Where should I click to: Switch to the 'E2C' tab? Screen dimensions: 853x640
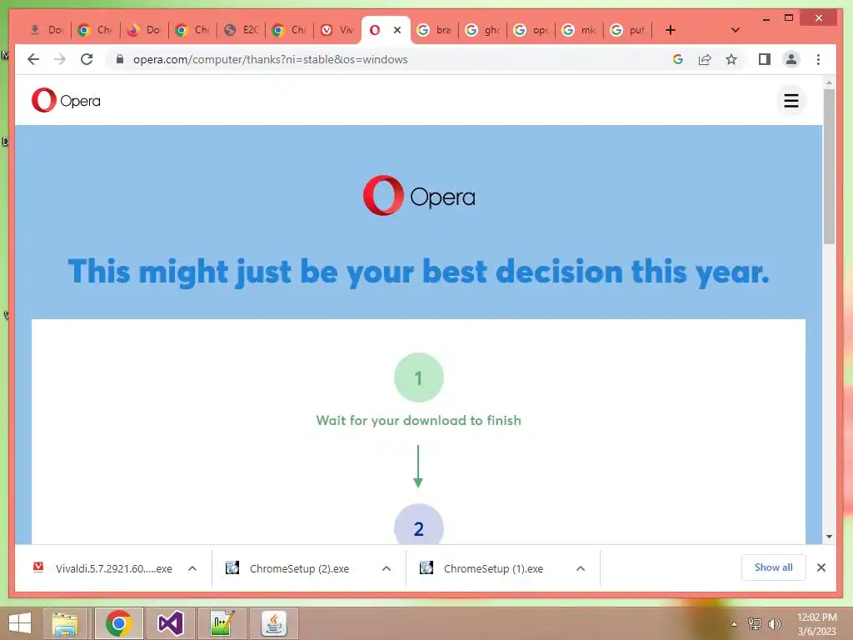coord(241,30)
